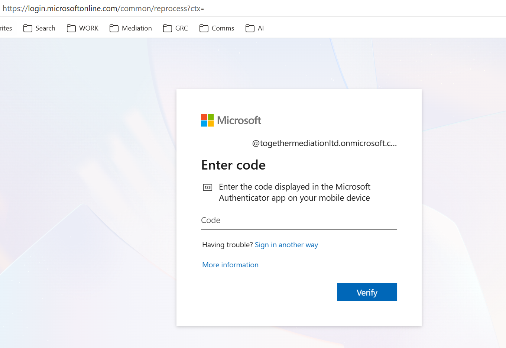This screenshot has height=348, width=506.
Task: Click the Sign in another way link
Action: 286,245
